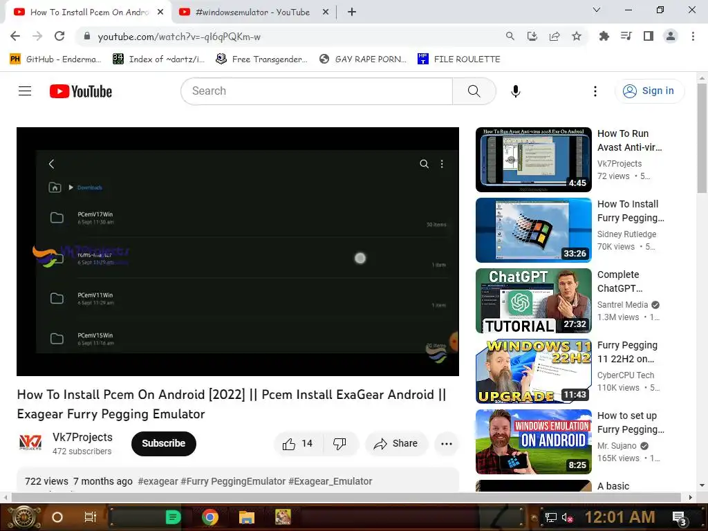This screenshot has height=531, width=708.
Task: Open the media controls icon in toolbar
Action: point(626,36)
